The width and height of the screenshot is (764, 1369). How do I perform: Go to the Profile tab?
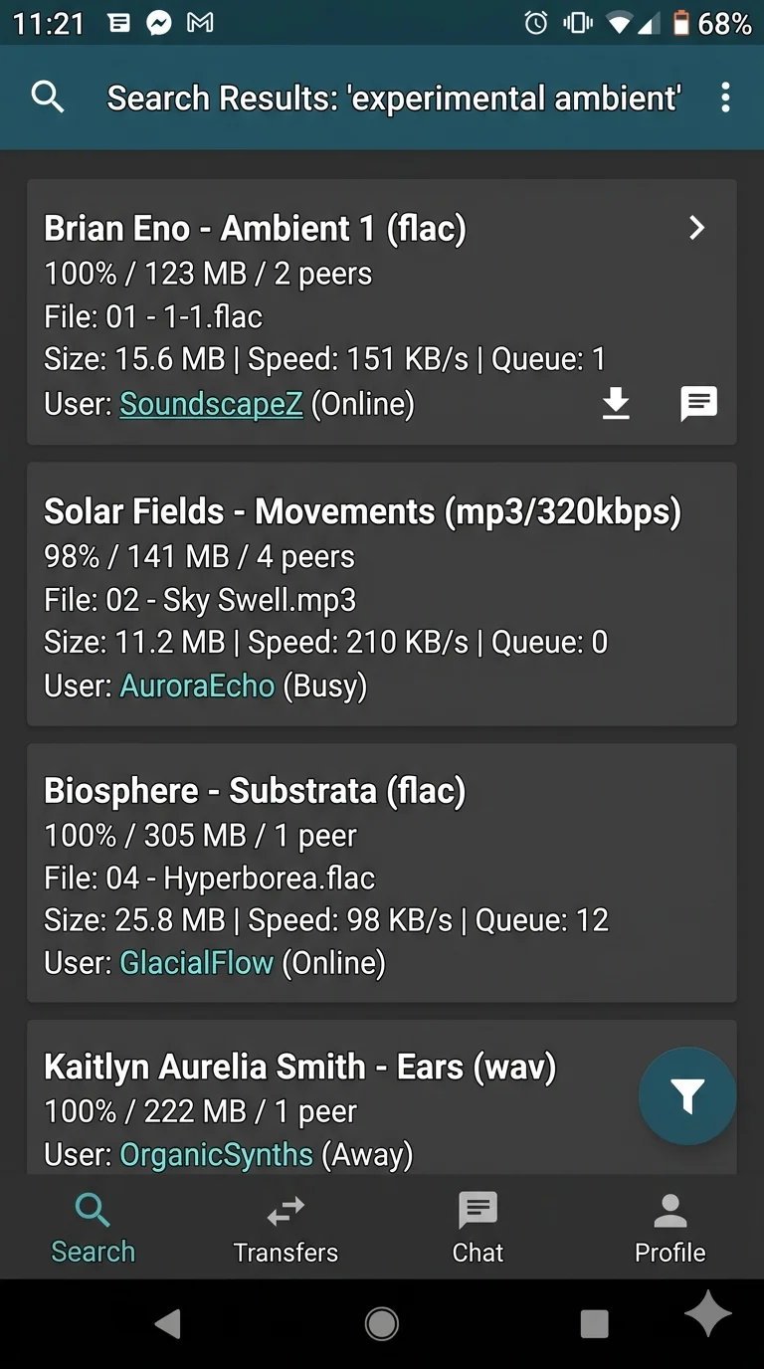[670, 1228]
